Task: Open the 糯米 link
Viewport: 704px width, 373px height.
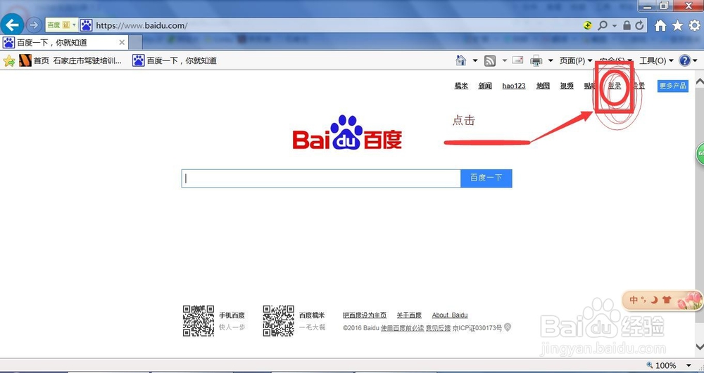Action: click(461, 86)
